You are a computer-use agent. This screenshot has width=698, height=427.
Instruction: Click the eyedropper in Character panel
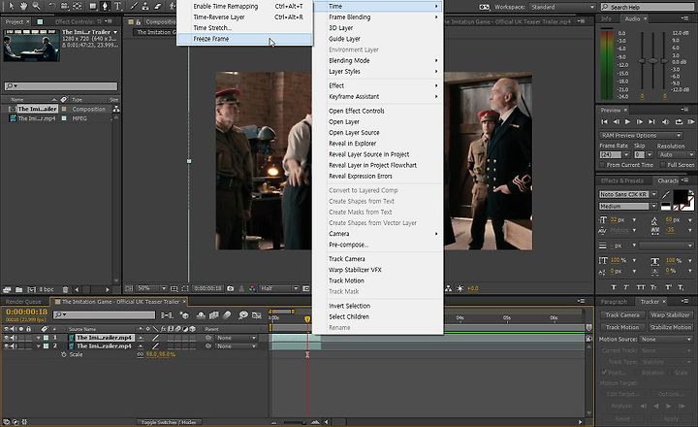click(665, 195)
